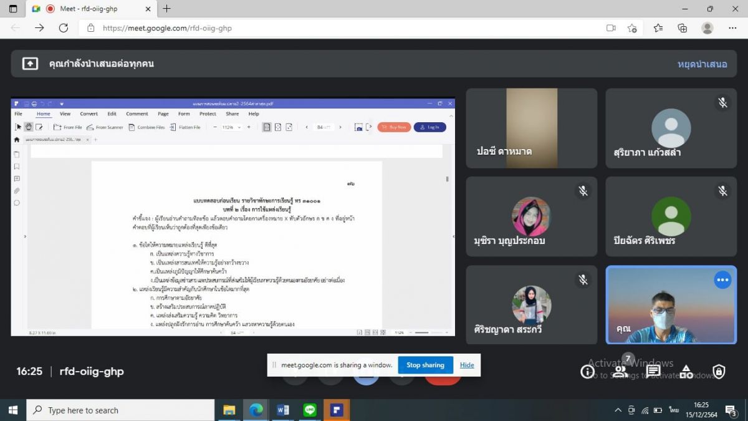
Task: Open more options on your own video tile
Action: tap(722, 280)
